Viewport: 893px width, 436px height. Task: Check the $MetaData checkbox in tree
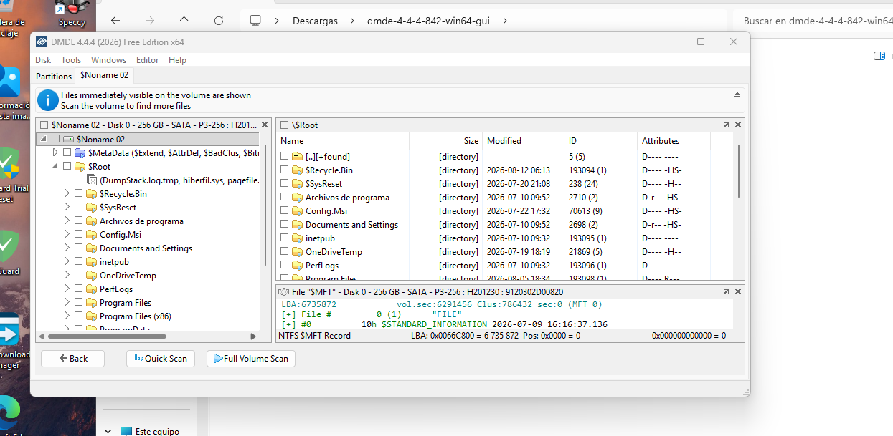(x=67, y=152)
